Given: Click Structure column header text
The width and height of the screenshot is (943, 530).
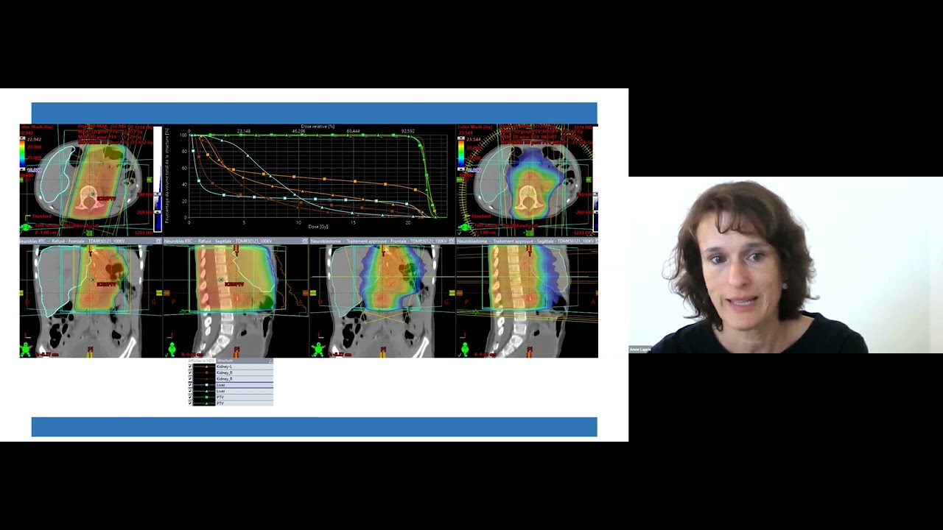Looking at the screenshot, I should pos(225,361).
